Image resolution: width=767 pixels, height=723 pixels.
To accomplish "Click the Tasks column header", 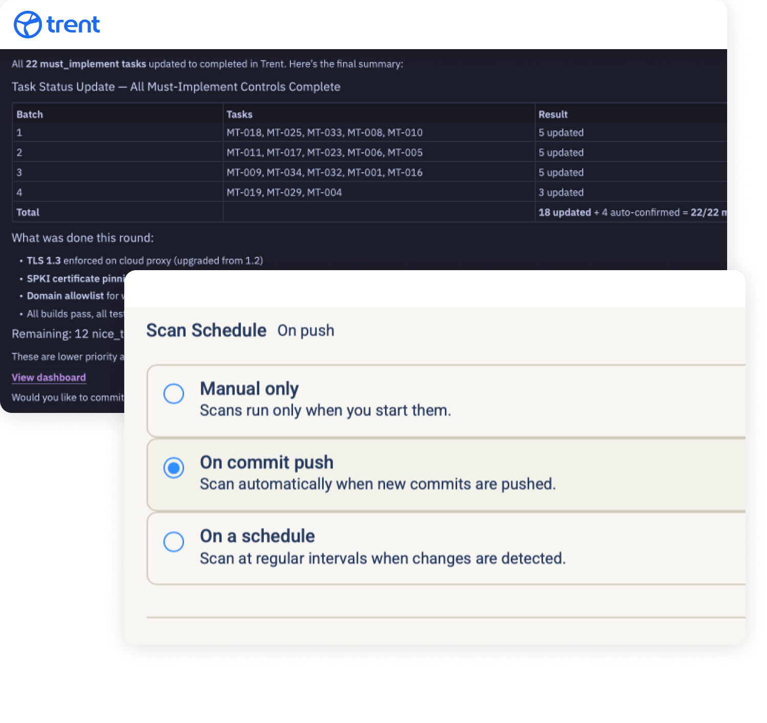I will (239, 115).
